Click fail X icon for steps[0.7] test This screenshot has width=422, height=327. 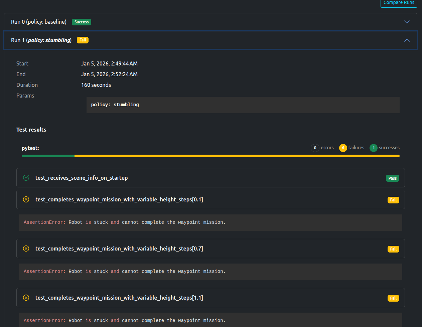(x=26, y=249)
